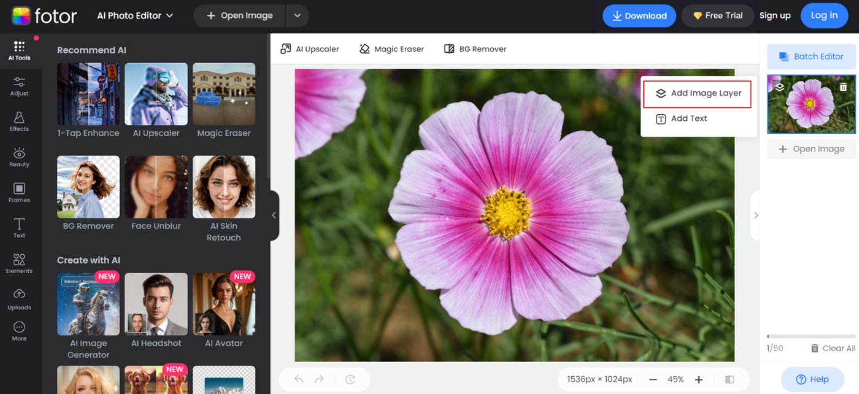The height and width of the screenshot is (394, 859).
Task: Select AI Upscaler in the top toolbar
Action: tap(310, 49)
